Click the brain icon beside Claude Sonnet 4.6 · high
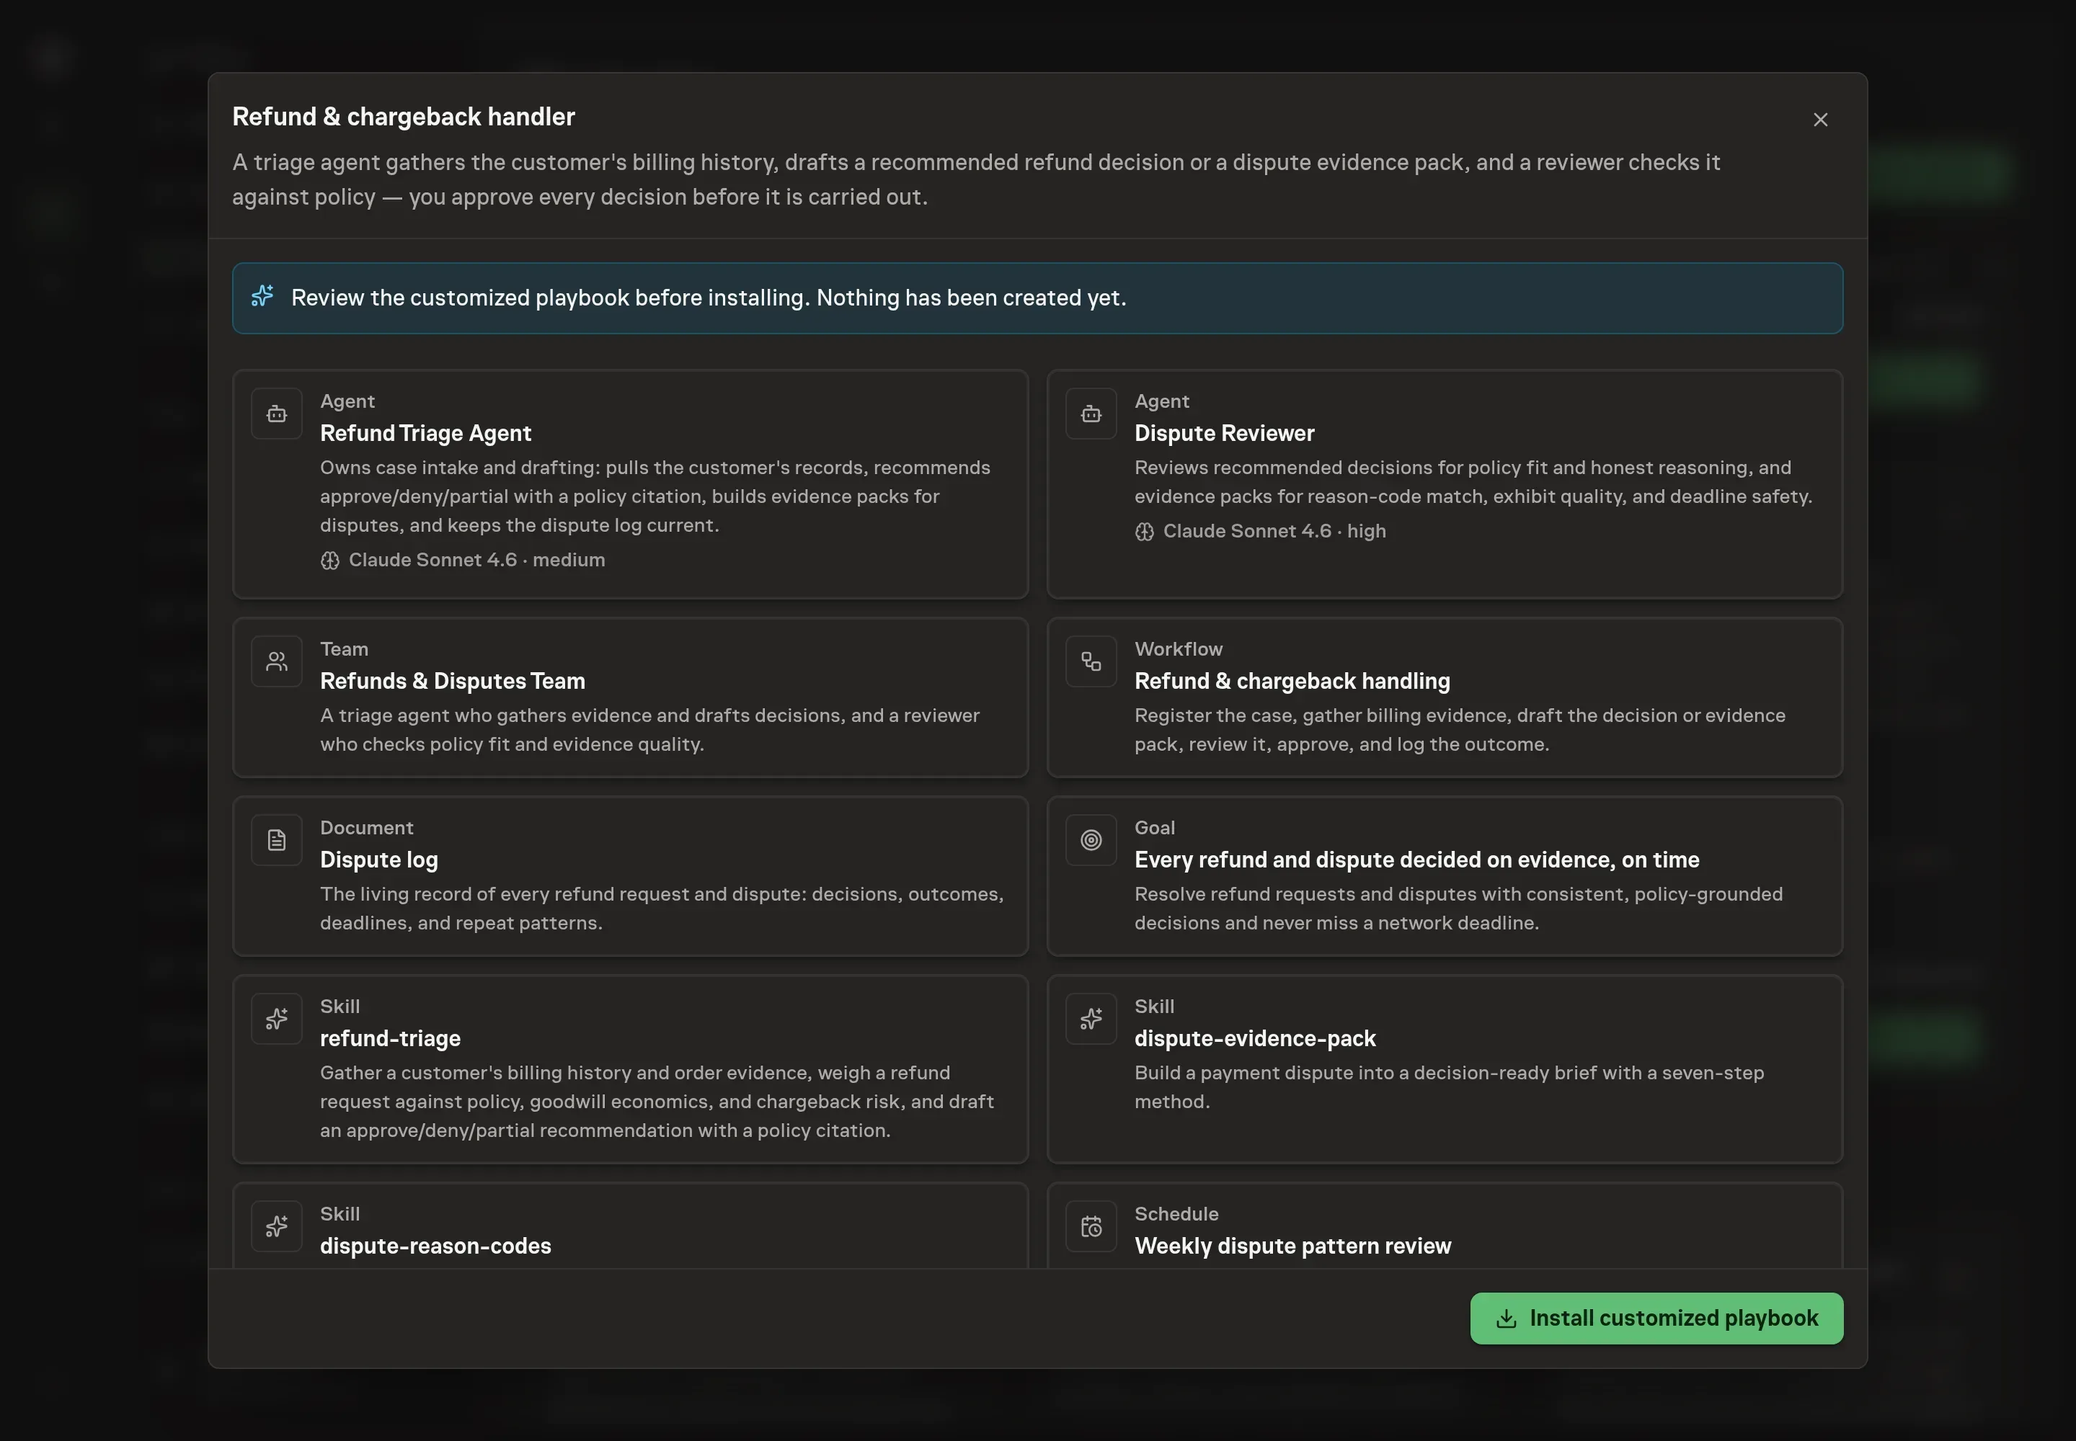This screenshot has width=2076, height=1441. [x=1145, y=532]
